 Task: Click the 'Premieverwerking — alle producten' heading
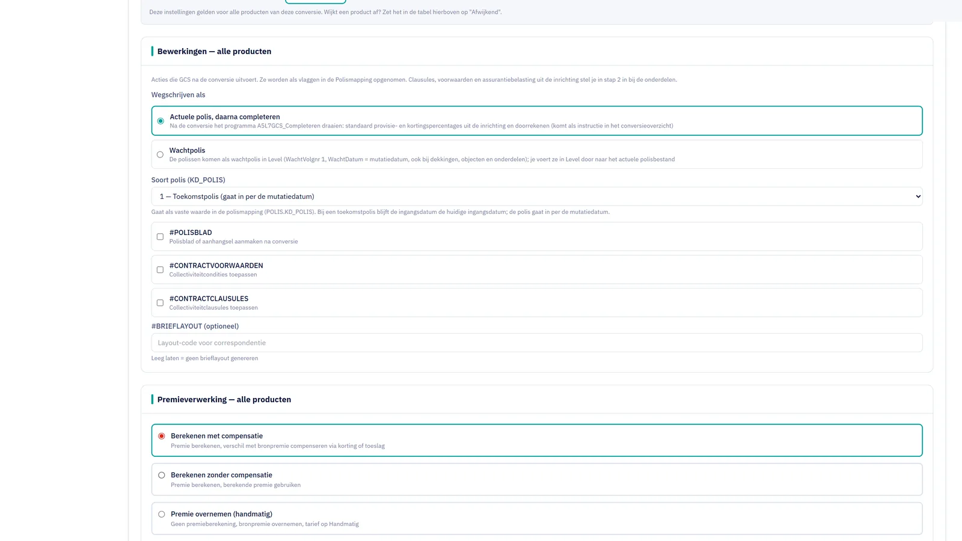[x=224, y=399]
